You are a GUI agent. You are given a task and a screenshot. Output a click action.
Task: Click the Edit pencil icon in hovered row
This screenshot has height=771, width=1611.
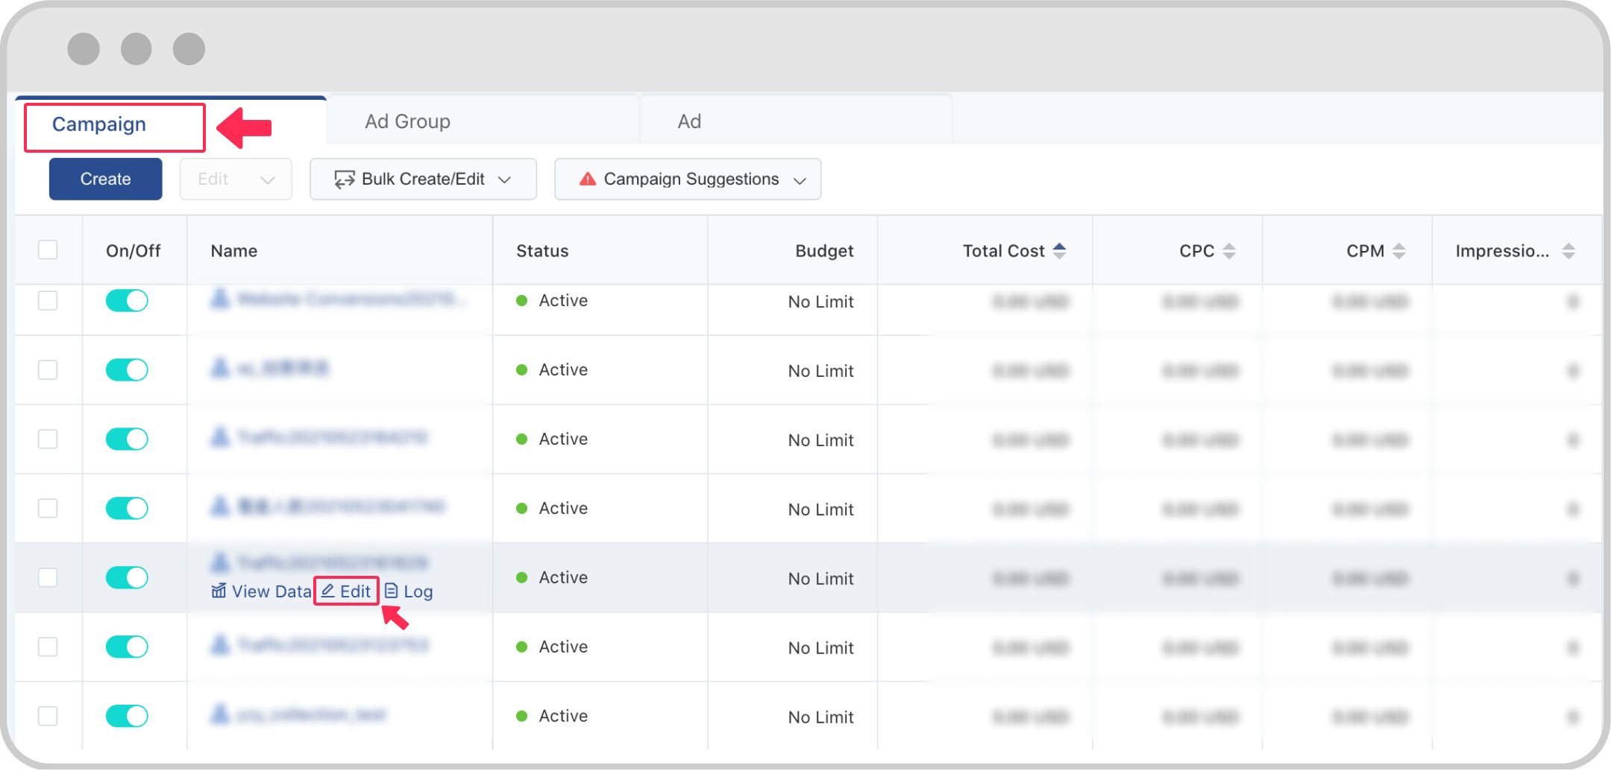tap(328, 591)
